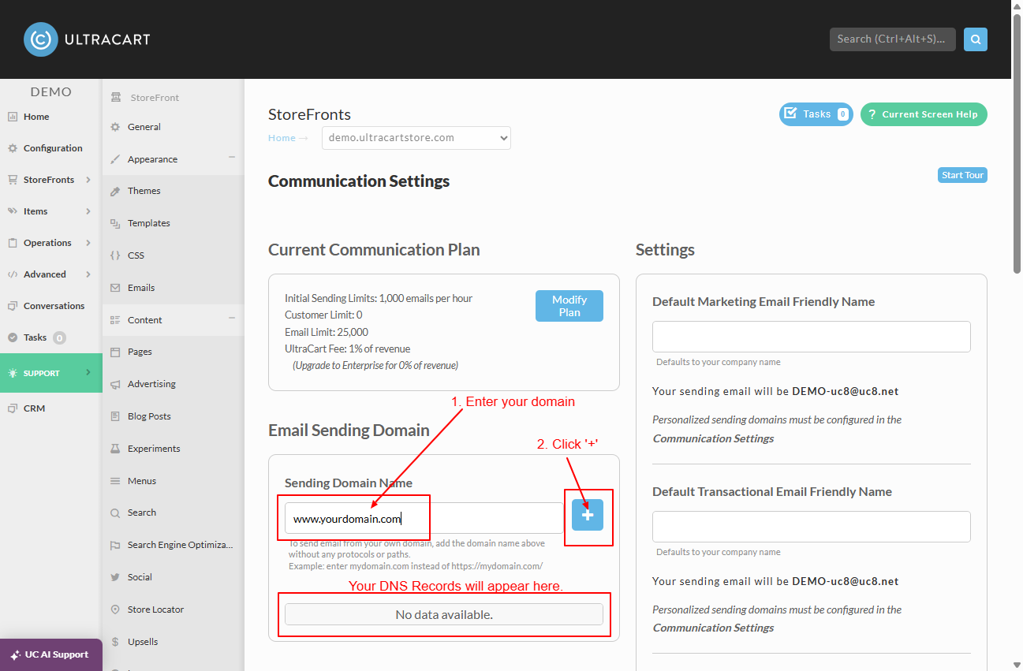Image resolution: width=1023 pixels, height=671 pixels.
Task: Click the Home breadcrumb link
Action: (282, 138)
